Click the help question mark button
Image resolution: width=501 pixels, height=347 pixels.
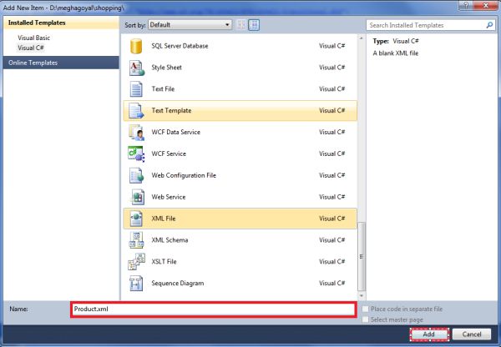tap(466, 6)
